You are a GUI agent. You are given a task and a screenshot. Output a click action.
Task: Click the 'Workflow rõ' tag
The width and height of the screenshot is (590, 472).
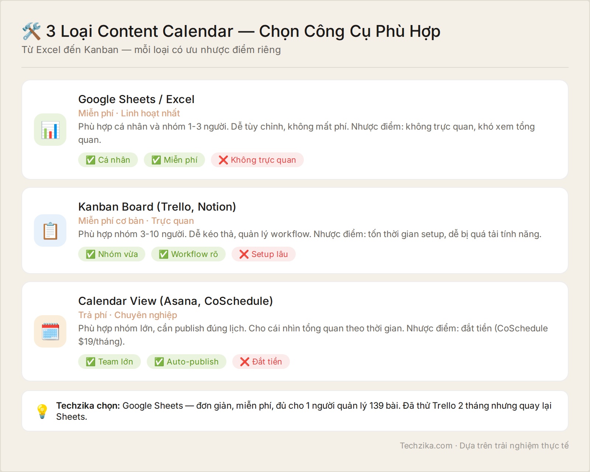tap(188, 254)
